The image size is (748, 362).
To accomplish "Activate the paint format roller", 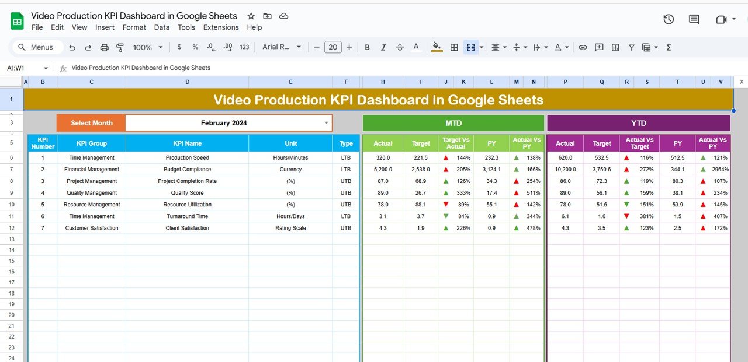I will (120, 47).
